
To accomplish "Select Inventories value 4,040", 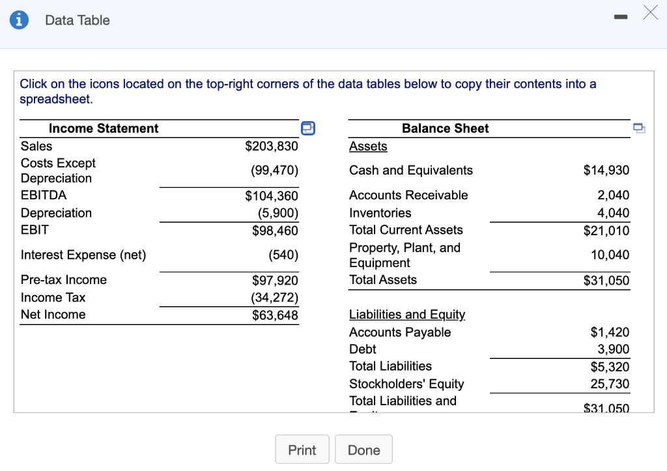I will pos(613,213).
